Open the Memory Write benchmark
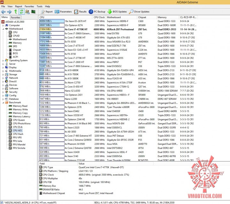The width and height of the screenshot is (230, 204). (x=18, y=110)
